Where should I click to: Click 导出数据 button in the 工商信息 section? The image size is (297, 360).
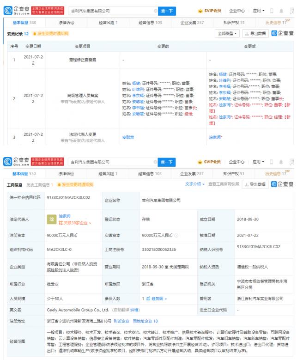(x=255, y=184)
